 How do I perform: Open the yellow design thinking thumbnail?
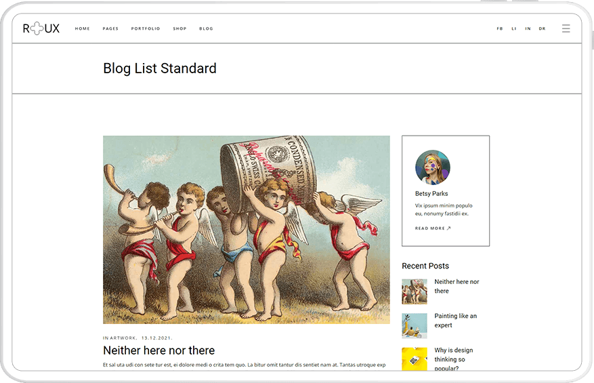coord(415,359)
